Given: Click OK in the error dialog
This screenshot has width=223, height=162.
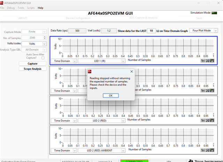Looking at the screenshot, I should [111, 95].
